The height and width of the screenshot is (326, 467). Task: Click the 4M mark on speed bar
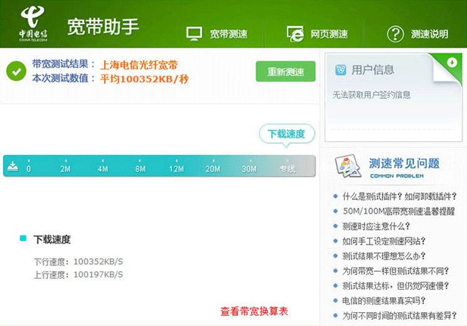[103, 169]
